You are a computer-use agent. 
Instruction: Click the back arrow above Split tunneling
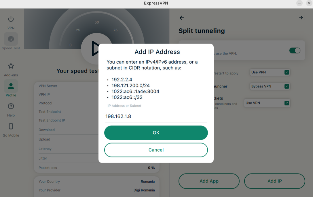182,18
